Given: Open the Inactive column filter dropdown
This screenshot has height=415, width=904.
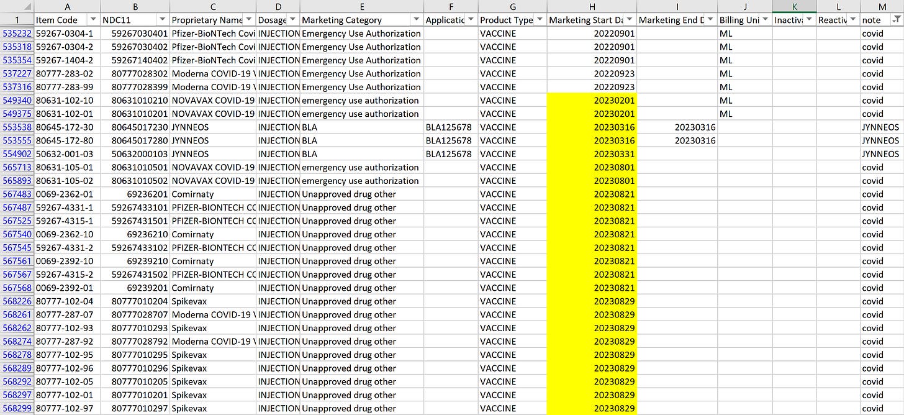Looking at the screenshot, I should coord(809,20).
